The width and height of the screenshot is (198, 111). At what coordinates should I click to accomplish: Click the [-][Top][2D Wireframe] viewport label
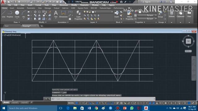[11, 35]
